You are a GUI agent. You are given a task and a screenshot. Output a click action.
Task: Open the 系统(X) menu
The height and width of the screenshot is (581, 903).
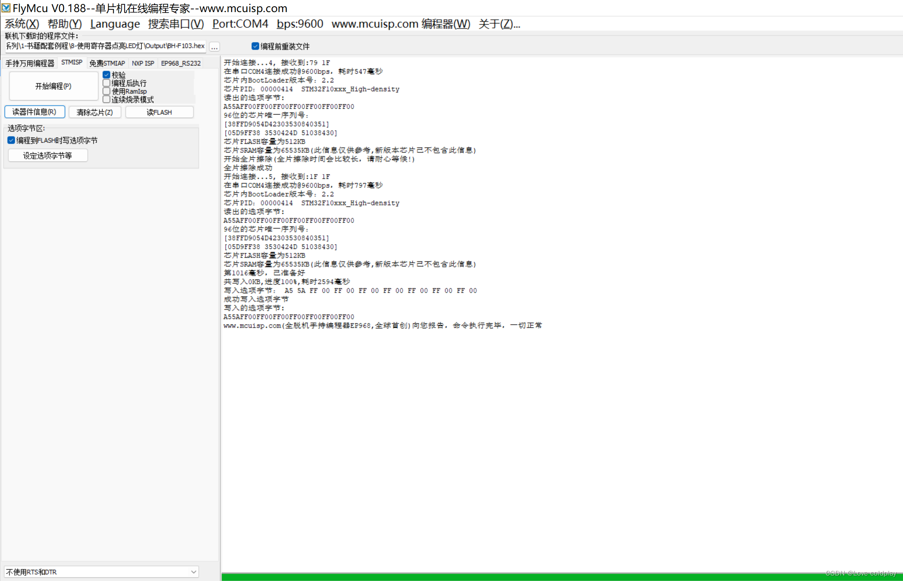[x=22, y=24]
